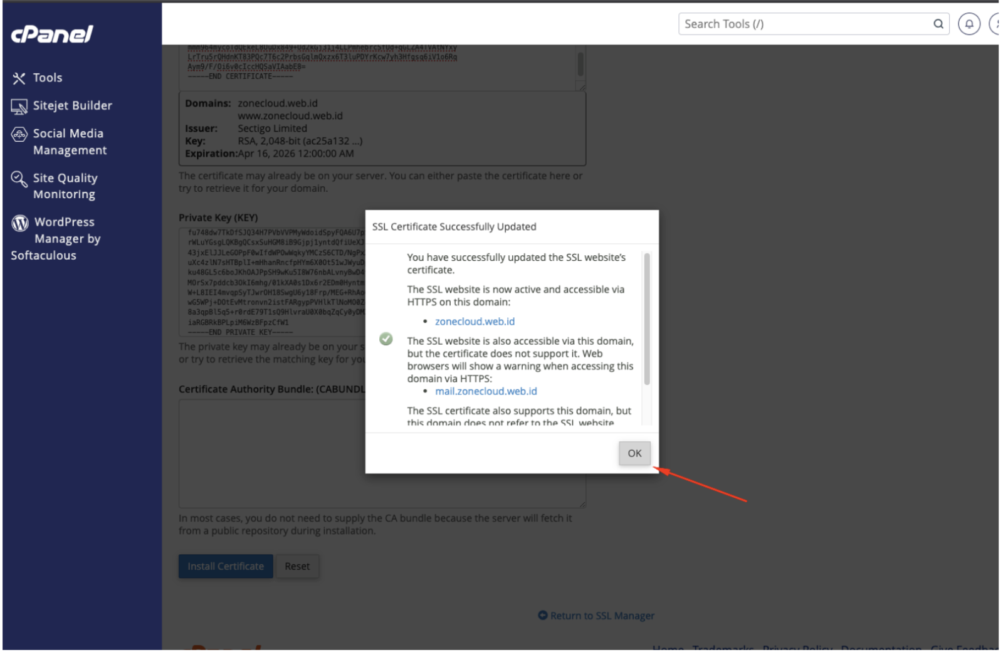Click OK in the SSL dialog
This screenshot has width=1008, height=652.
point(634,453)
